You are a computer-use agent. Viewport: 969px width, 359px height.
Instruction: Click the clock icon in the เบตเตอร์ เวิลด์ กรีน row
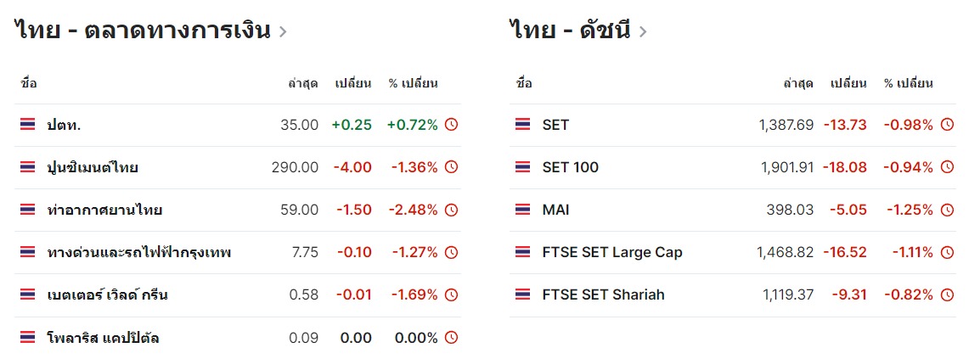pyautogui.click(x=452, y=294)
